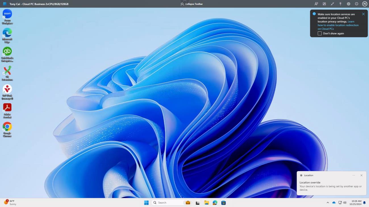Click the taskbar Search box
The height and width of the screenshot is (207, 369).
coord(168,203)
